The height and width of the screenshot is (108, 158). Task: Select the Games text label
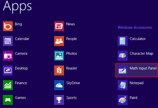[x=21, y=98]
